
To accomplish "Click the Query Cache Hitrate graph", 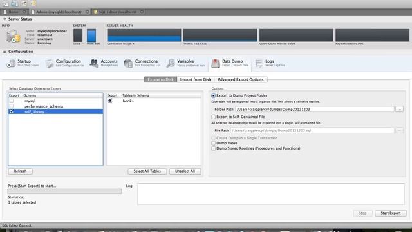I will click(296, 35).
